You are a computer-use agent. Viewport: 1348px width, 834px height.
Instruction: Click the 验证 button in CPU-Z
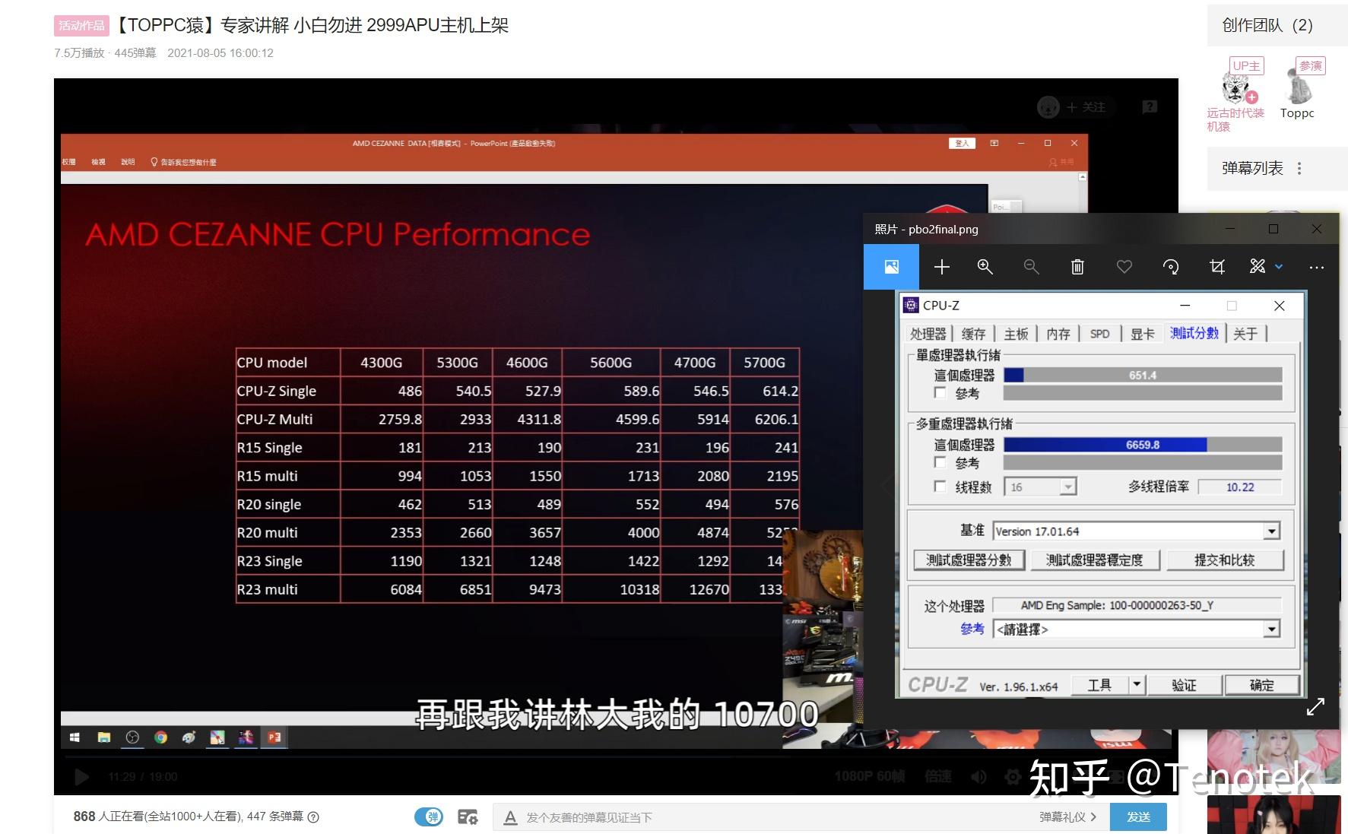(x=1184, y=685)
